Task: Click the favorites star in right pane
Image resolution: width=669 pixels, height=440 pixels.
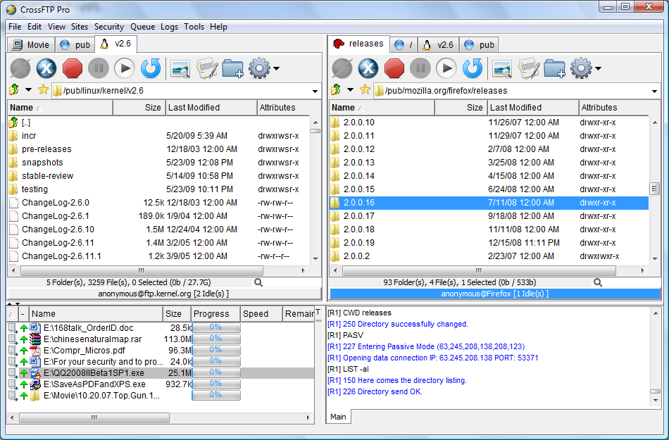Action: pyautogui.click(x=365, y=90)
